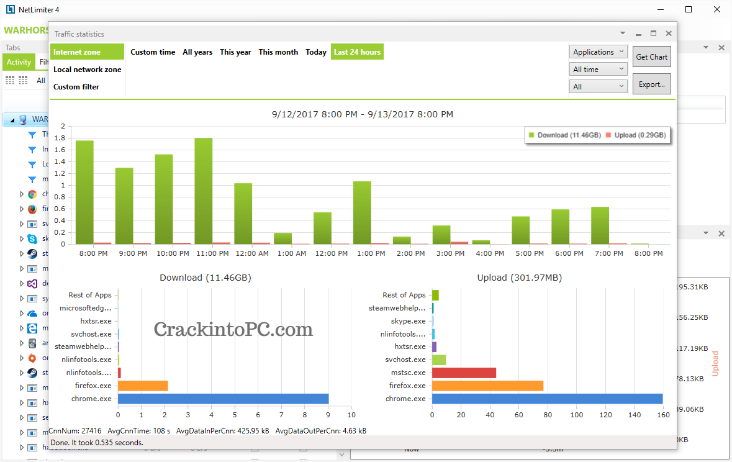The image size is (732, 462).
Task: Show statistics for All years
Action: coord(197,52)
